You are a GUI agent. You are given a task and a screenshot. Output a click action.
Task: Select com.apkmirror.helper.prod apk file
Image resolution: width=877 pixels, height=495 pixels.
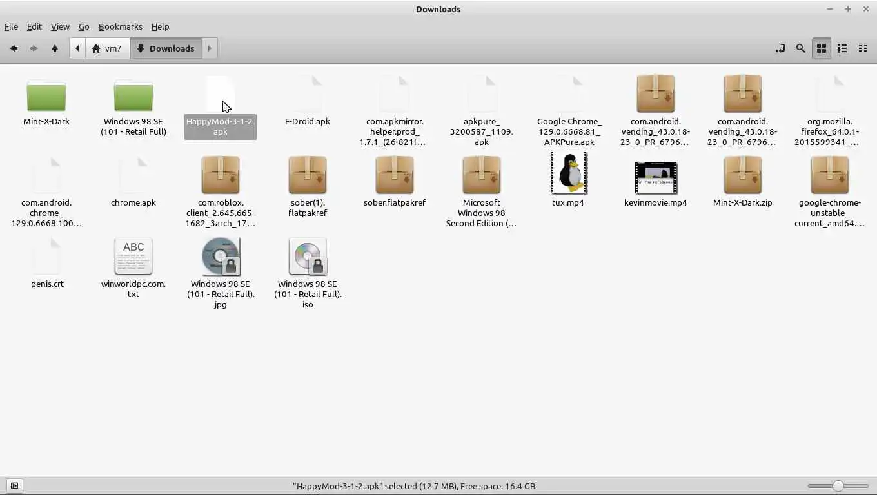[395, 111]
